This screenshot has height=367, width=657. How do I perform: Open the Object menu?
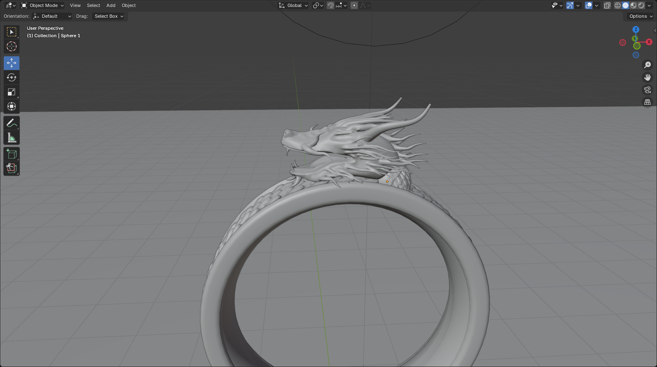pos(129,5)
